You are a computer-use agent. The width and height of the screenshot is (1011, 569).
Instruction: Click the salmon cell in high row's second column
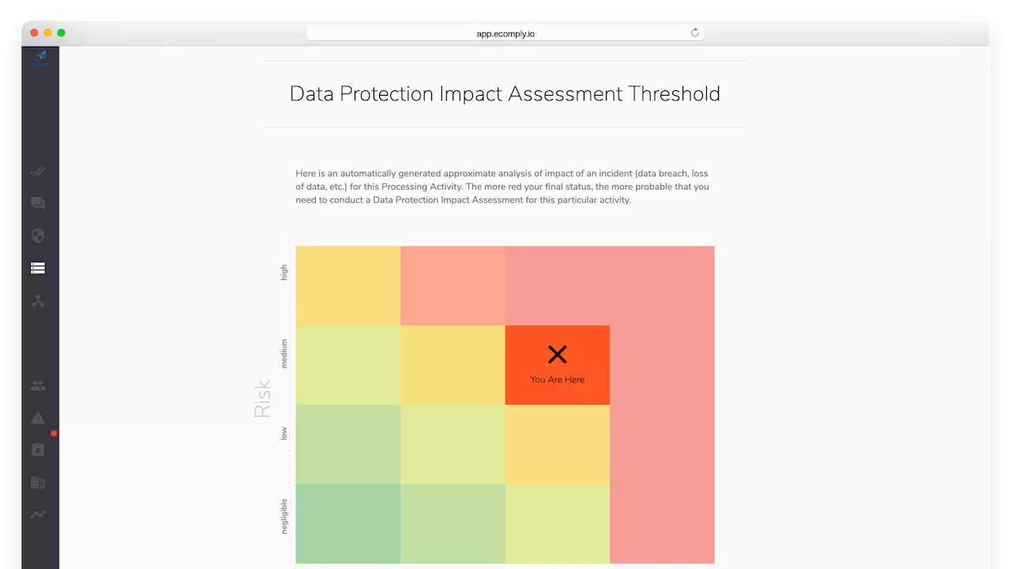[x=453, y=285]
